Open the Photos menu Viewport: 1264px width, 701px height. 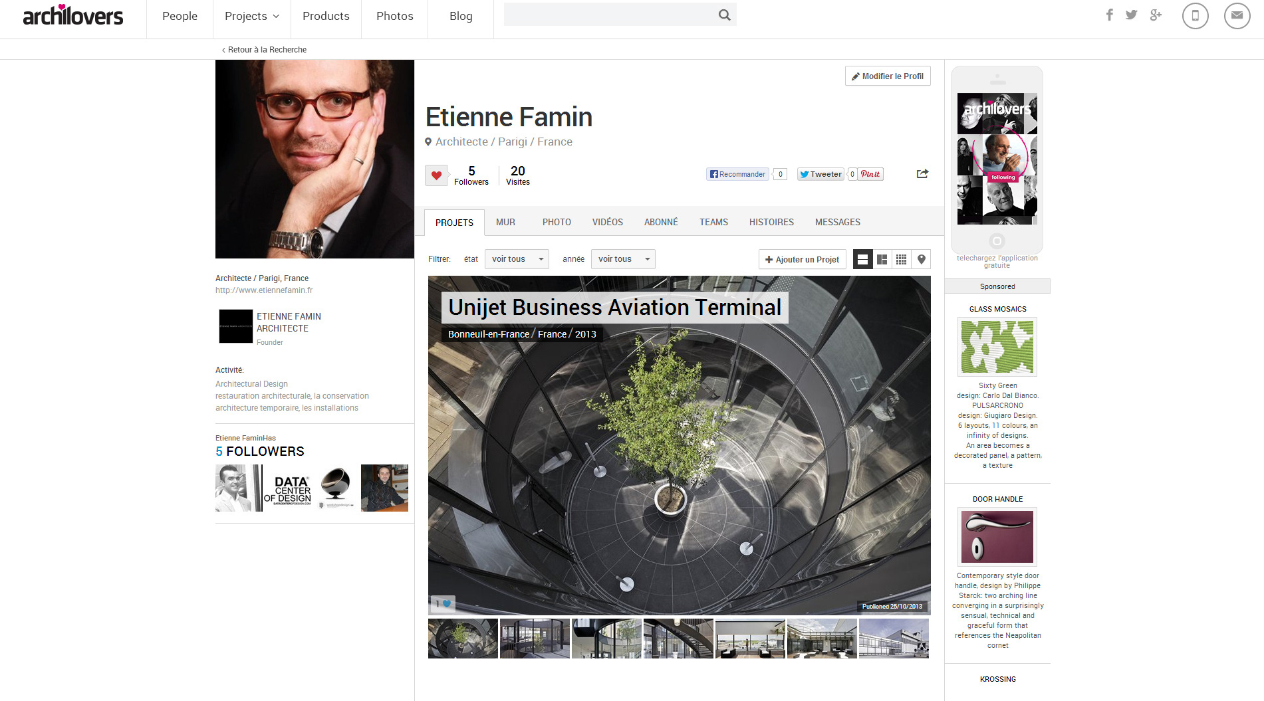pos(394,16)
